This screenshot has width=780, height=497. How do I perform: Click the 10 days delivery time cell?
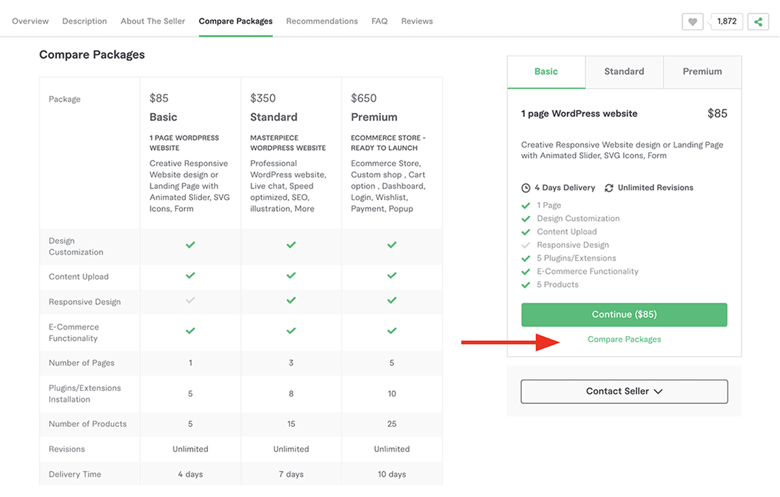392,474
